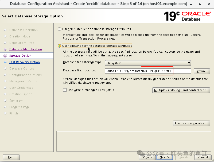Select Storage Option step in sidebar
The height and width of the screenshot is (162, 214).
tap(20, 56)
